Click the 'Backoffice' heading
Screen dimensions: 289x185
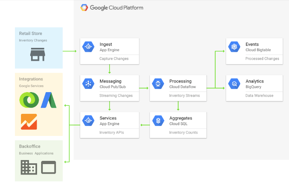tap(30, 146)
